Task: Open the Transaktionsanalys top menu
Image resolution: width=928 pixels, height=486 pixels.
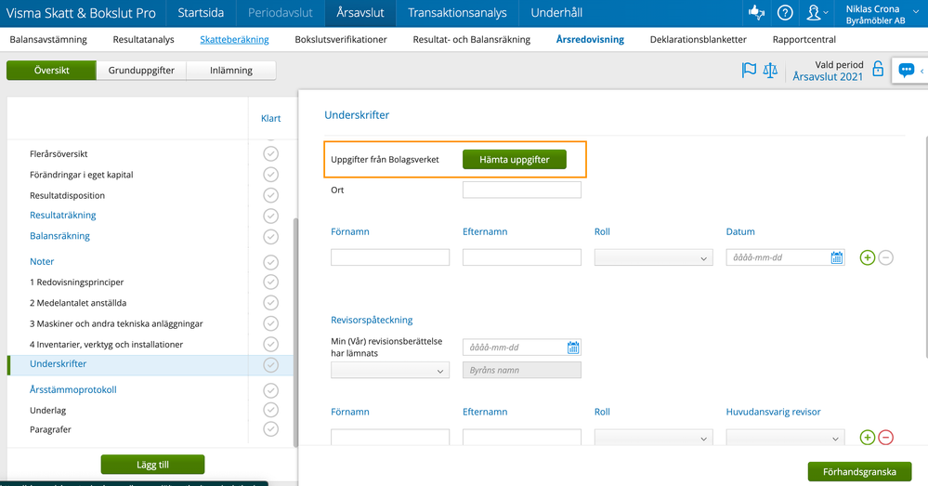Action: [457, 13]
